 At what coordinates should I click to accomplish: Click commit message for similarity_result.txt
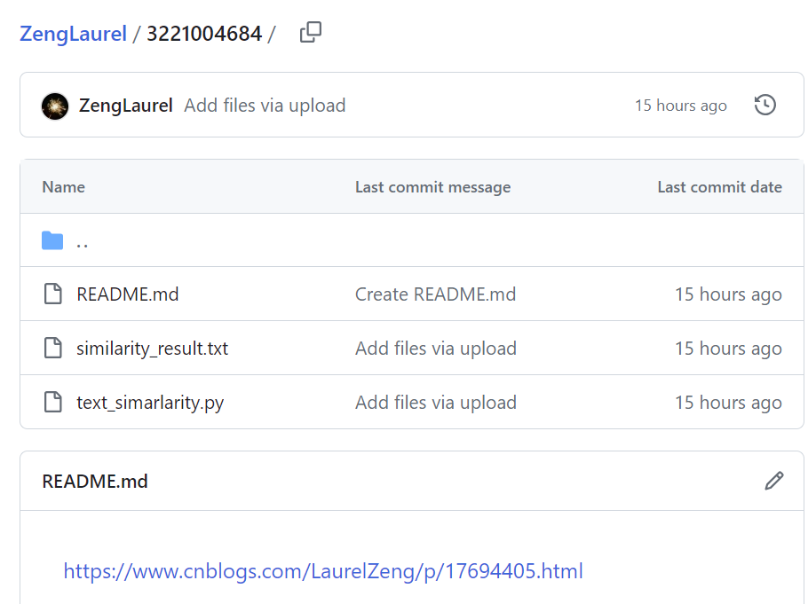(x=435, y=349)
